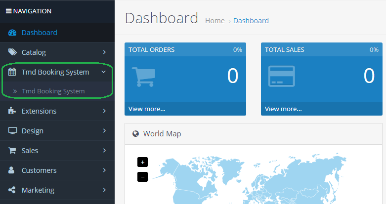This screenshot has width=386, height=204.
Task: View more under Total Sales
Action: pos(283,109)
